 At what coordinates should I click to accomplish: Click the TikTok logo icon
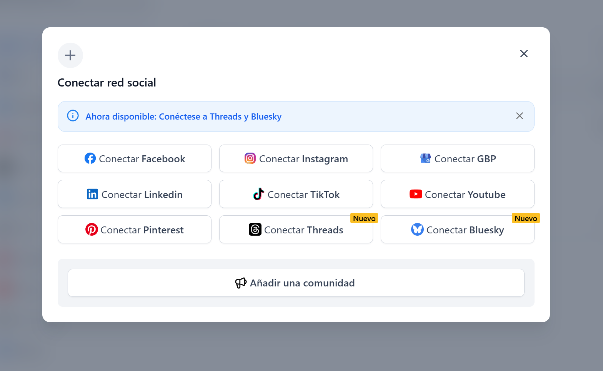click(258, 194)
